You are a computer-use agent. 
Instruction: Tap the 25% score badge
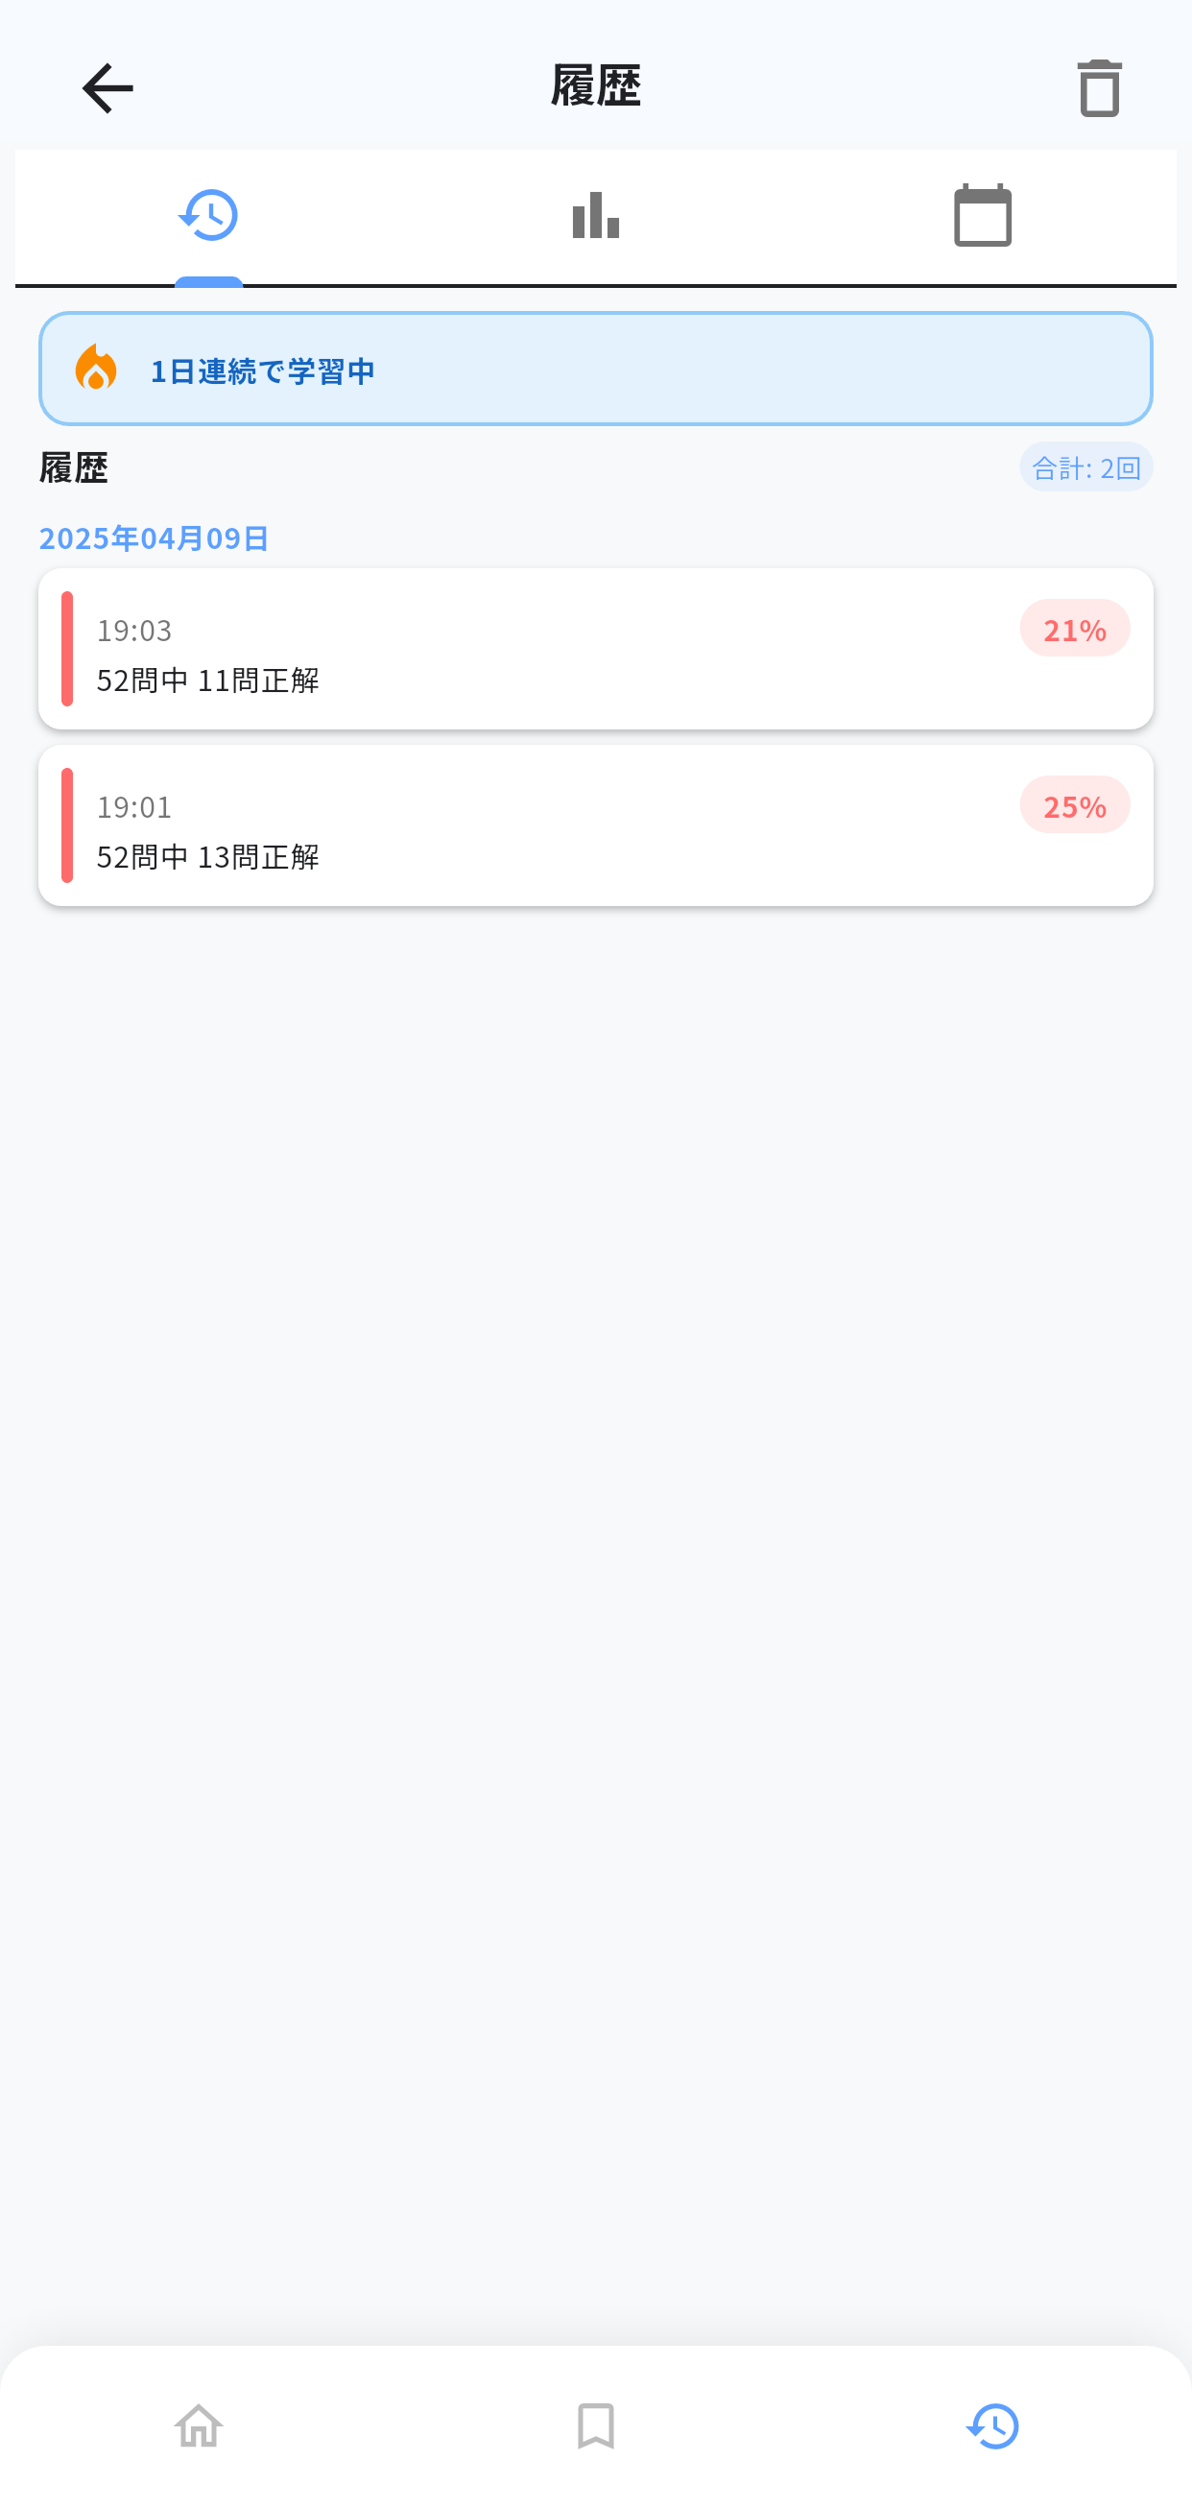tap(1074, 805)
